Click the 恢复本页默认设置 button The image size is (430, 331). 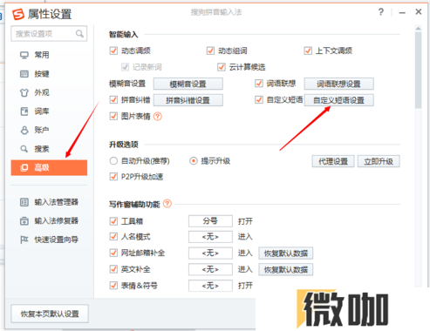coord(50,314)
